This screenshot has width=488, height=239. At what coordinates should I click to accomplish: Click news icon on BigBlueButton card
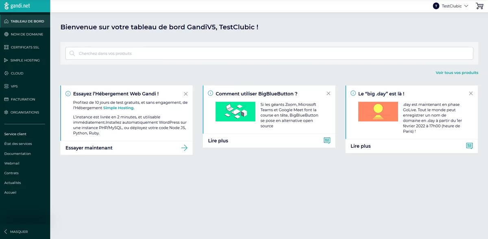(x=327, y=140)
